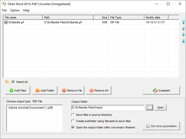Screen dimensions: 186x139
Task: Disable Open the output folder after conversion
Action: point(73,127)
